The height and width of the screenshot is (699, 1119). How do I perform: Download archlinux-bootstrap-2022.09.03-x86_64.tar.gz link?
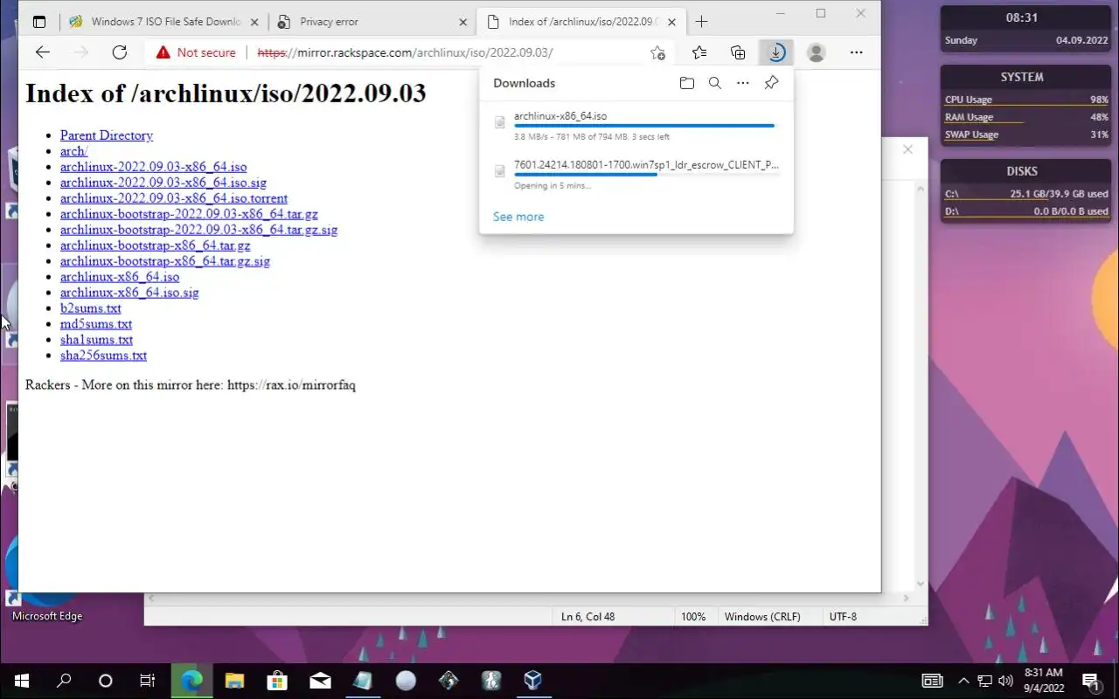(189, 214)
